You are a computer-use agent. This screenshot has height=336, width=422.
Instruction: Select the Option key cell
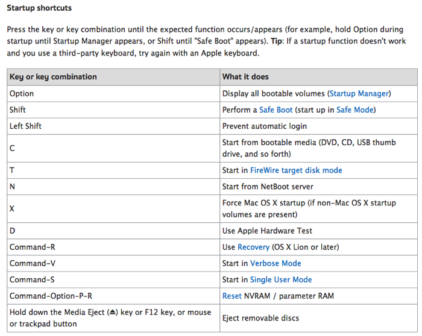[113, 93]
